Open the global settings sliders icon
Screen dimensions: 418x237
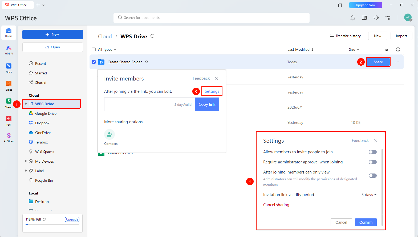(x=388, y=18)
